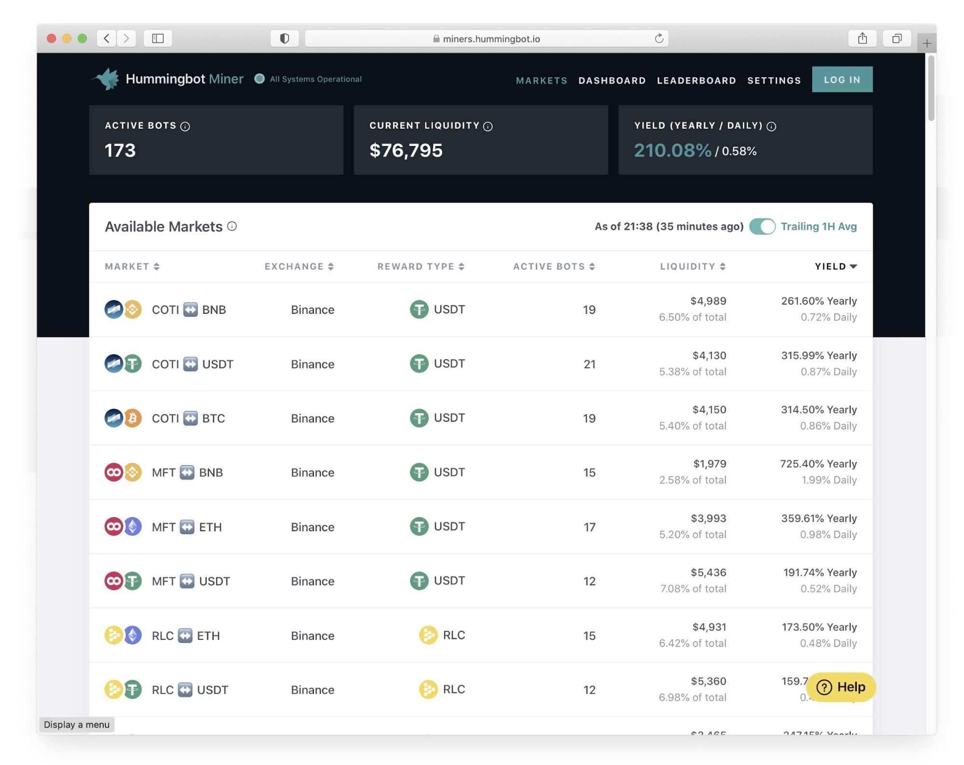This screenshot has width=964, height=765.
Task: Click Safari's sidebar toggle icon
Action: coord(158,38)
